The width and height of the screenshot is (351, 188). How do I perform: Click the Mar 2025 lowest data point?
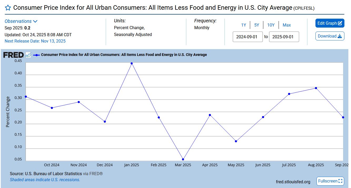tap(183, 159)
